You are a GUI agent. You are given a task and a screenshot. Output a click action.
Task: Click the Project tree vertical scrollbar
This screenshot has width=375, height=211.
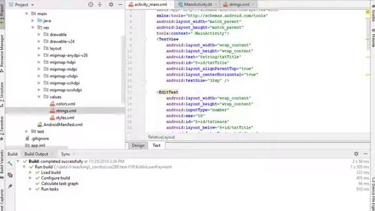[123, 69]
